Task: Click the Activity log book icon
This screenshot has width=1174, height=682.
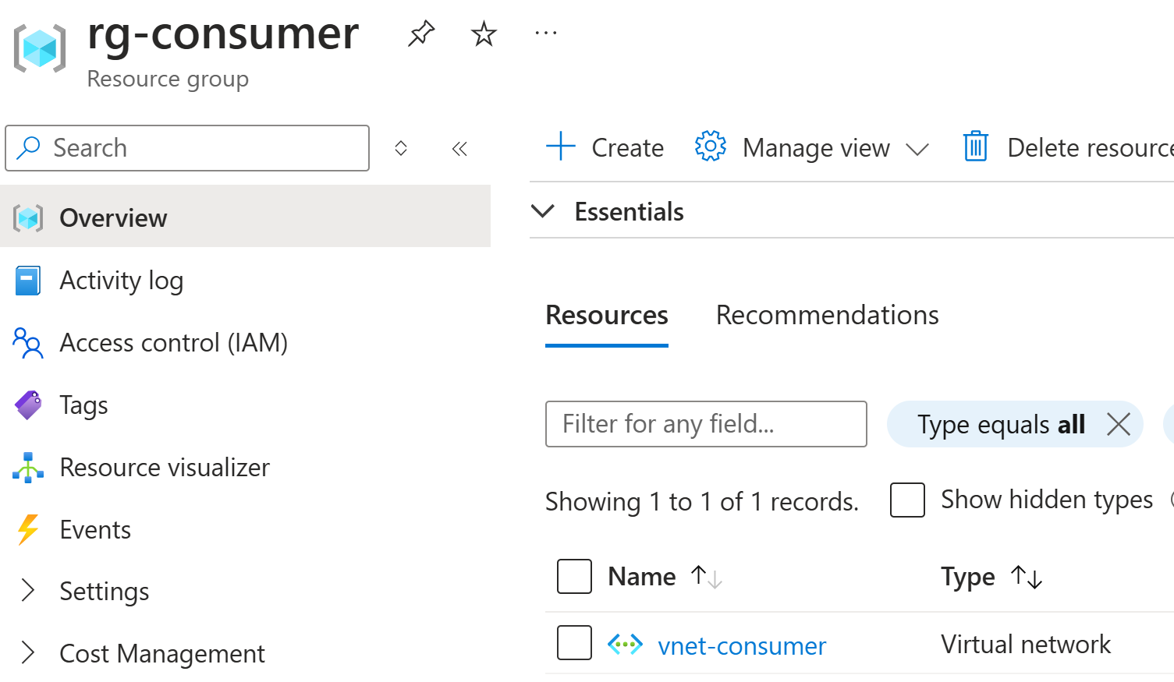Action: tap(28, 281)
